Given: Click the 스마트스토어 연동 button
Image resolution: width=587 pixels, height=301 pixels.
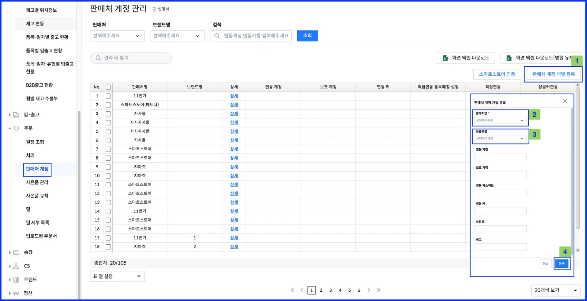Looking at the screenshot, I should pyautogui.click(x=497, y=74).
